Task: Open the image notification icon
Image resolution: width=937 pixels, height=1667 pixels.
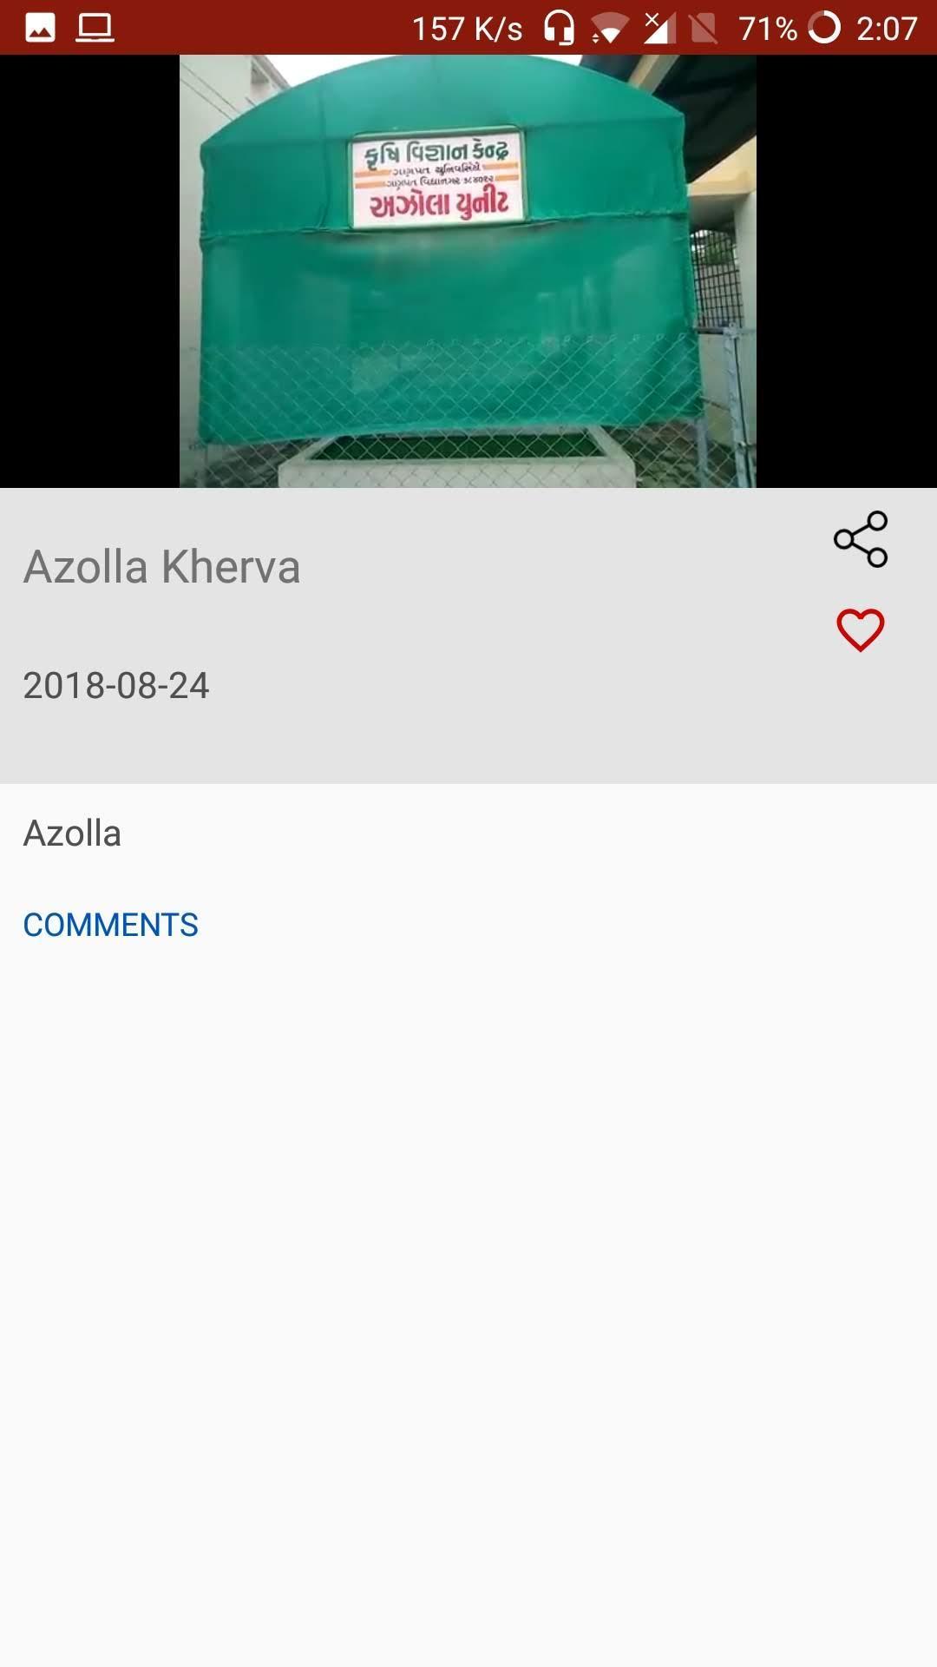Action: 40,28
